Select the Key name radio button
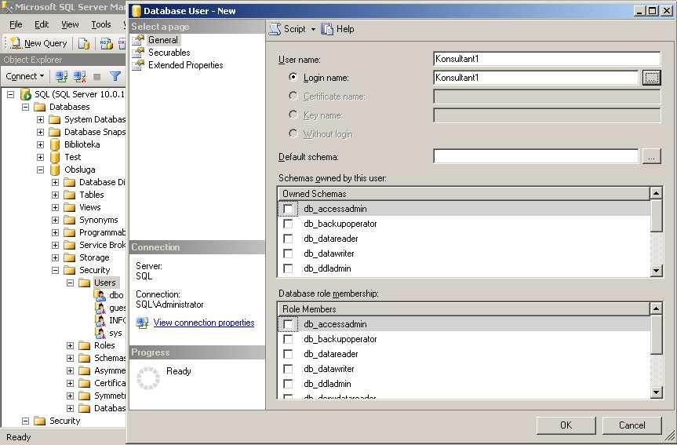Screen dimensions: 677x445 click(293, 115)
